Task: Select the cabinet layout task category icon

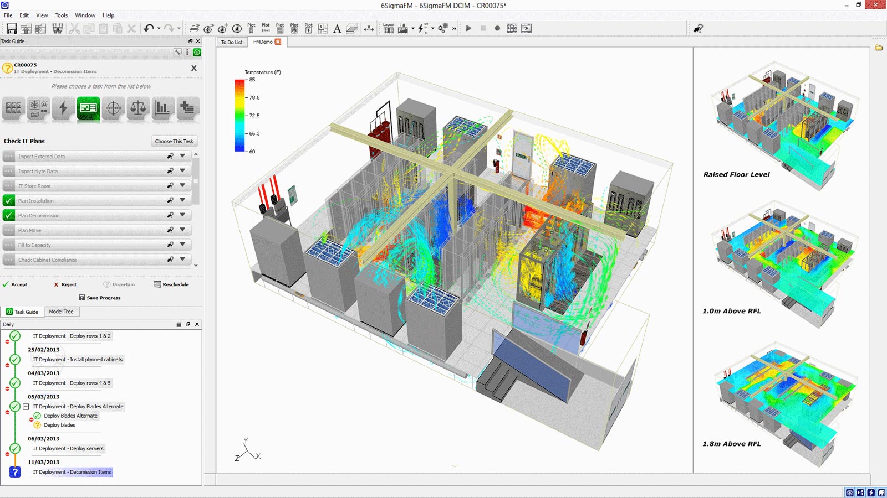Action: click(x=14, y=108)
